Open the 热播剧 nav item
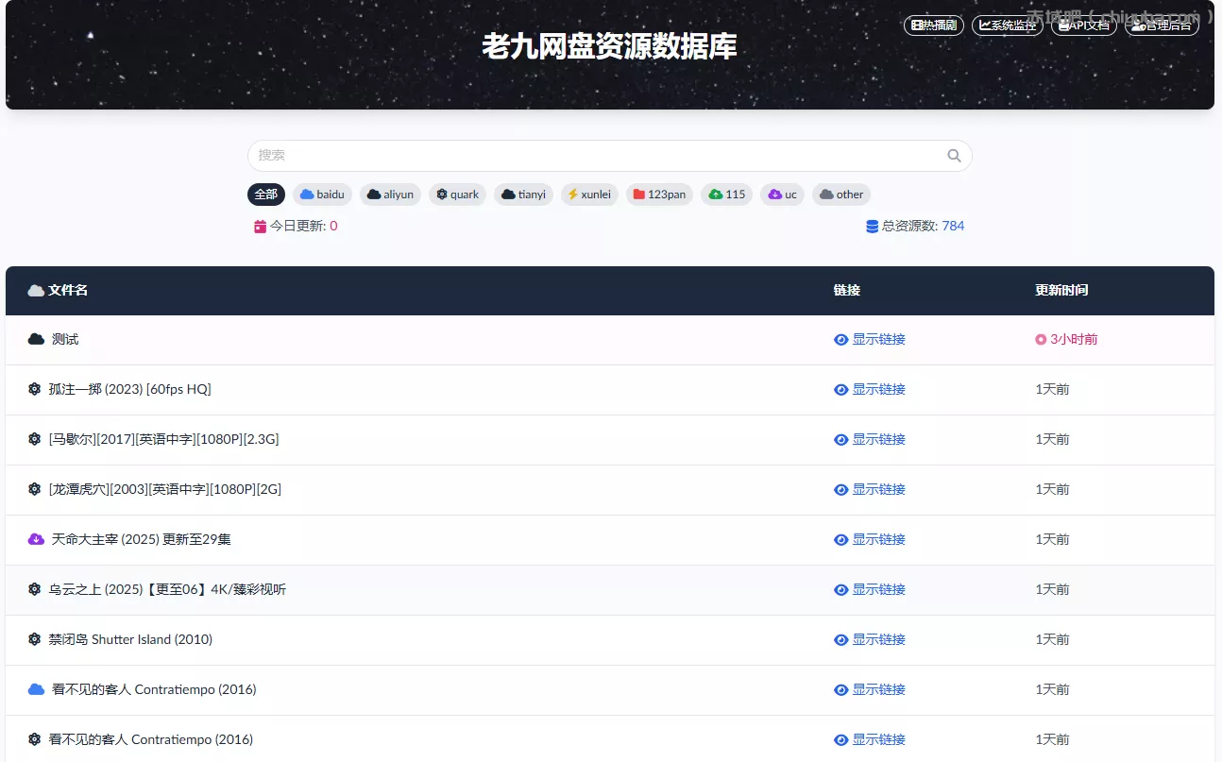 click(933, 25)
